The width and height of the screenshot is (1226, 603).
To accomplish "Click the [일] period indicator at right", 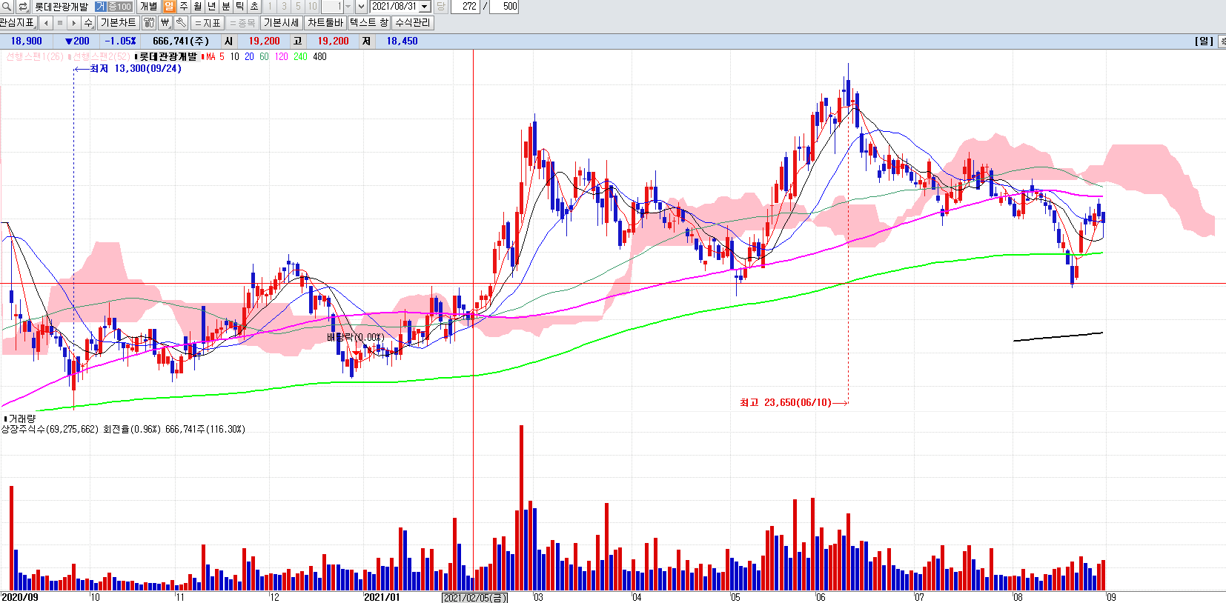I will coord(1204,41).
